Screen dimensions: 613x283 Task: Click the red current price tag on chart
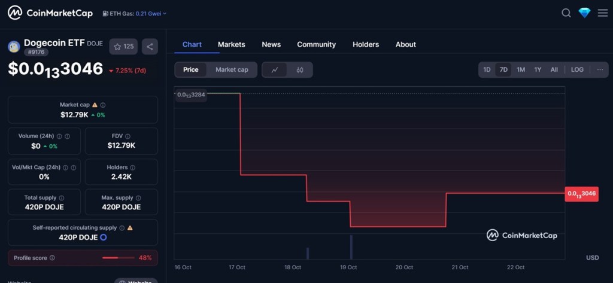coord(582,193)
